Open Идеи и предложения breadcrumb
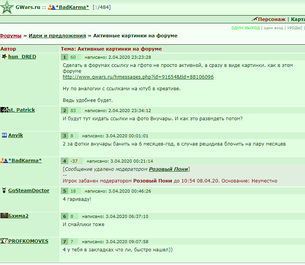The width and height of the screenshot is (305, 265). (57, 36)
